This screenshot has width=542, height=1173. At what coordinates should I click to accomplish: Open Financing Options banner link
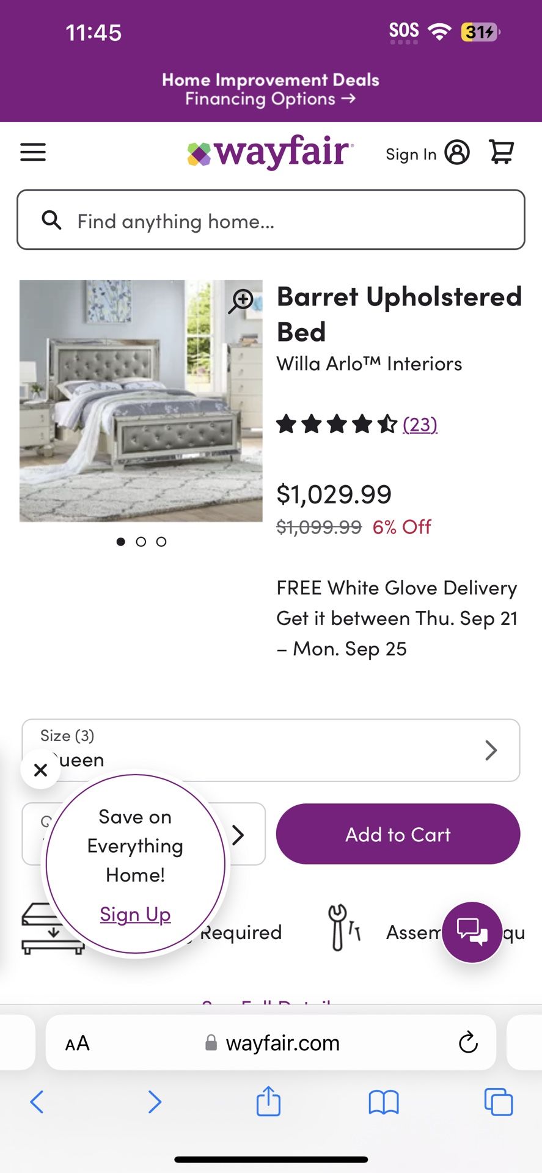coord(271,99)
